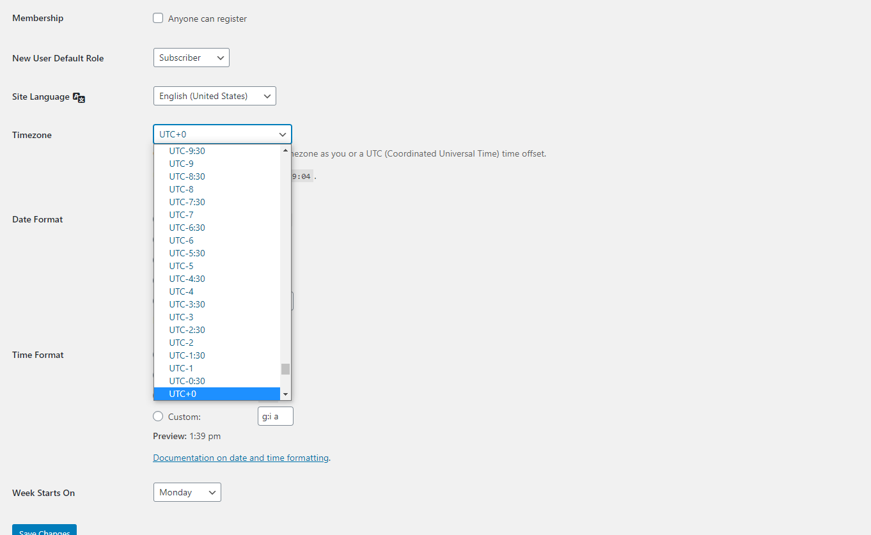The height and width of the screenshot is (535, 871).
Task: Click the down arrow in the timezone scrollbar
Action: click(285, 394)
